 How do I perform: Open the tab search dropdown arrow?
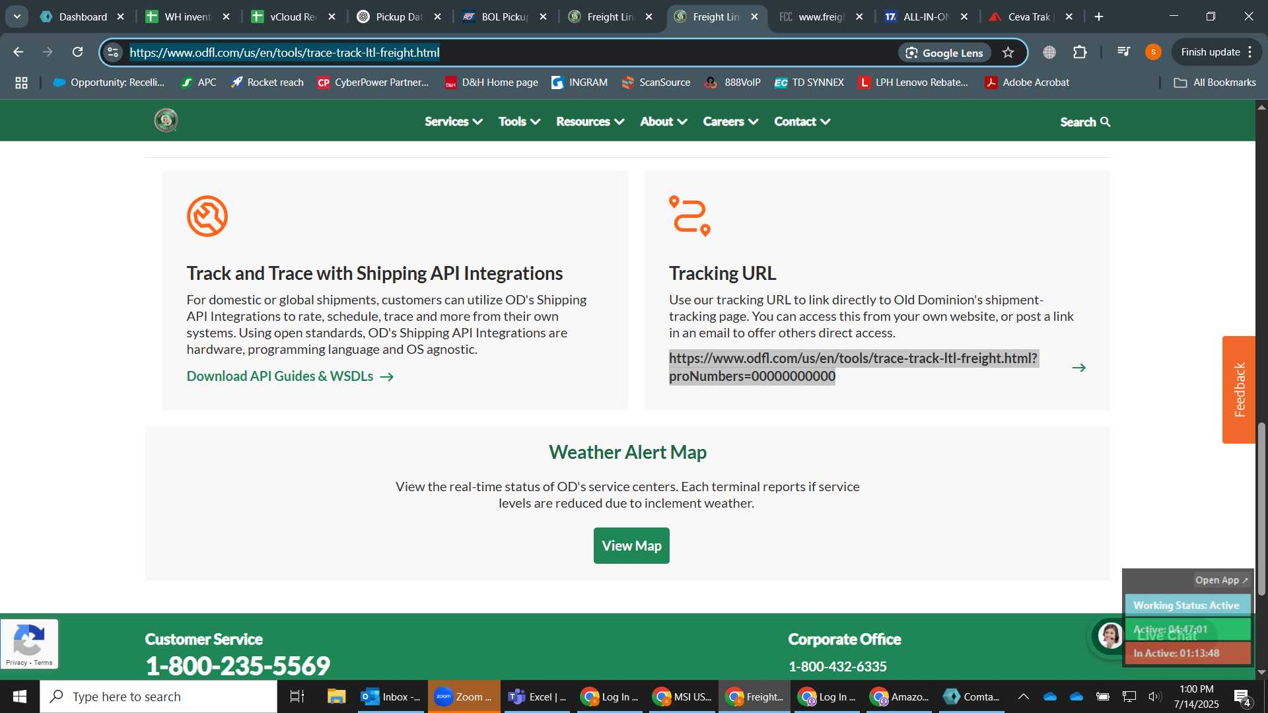(17, 17)
